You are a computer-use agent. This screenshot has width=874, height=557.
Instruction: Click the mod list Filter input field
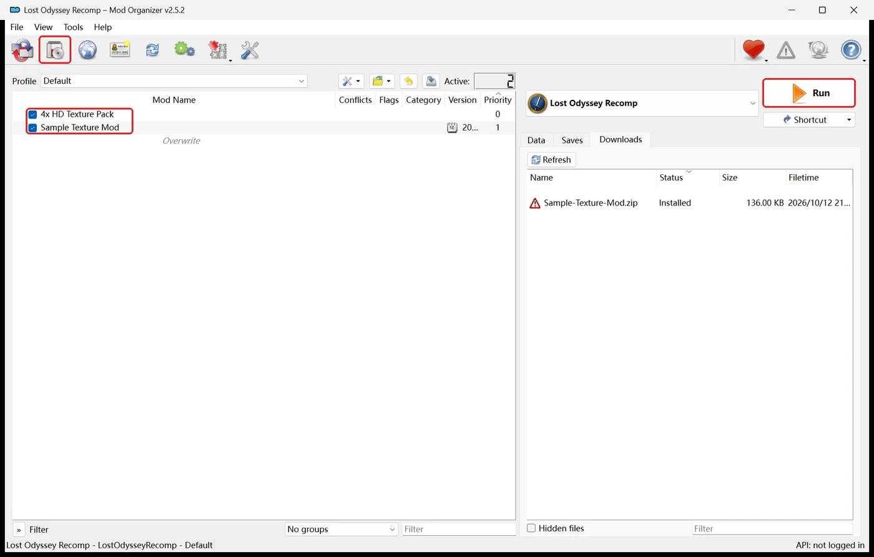point(459,529)
